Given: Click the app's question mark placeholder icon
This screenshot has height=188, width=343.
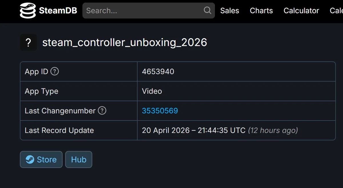Looking at the screenshot, I should tap(28, 42).
